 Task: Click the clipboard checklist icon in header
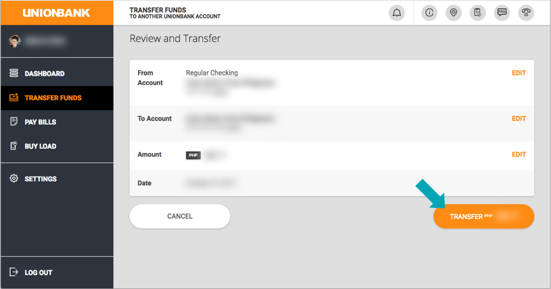point(478,13)
